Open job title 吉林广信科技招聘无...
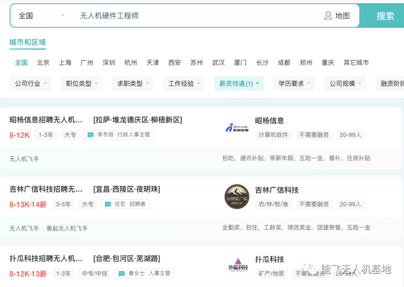Viewport: 404px width, 287px height. tap(46, 190)
